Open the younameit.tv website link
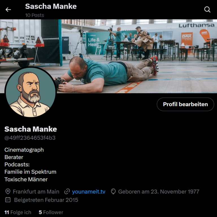This screenshot has height=217, width=217. click(88, 192)
